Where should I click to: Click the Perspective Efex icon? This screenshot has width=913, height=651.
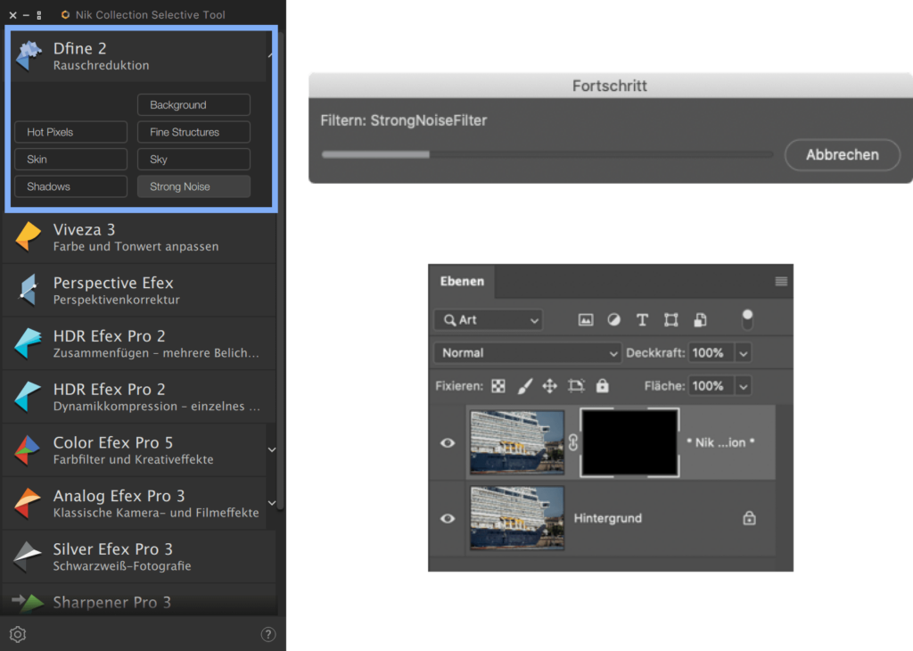pos(28,290)
